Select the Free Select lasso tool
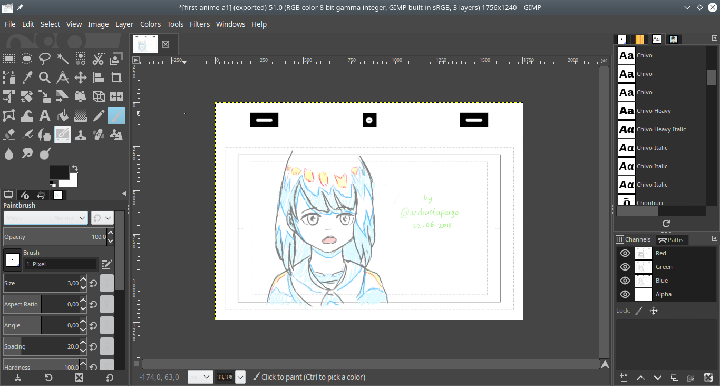Viewport: 720px width, 386px height. [x=45, y=59]
